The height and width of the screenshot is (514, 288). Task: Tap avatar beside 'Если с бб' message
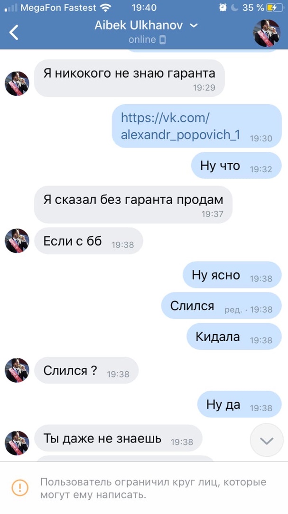tap(17, 241)
